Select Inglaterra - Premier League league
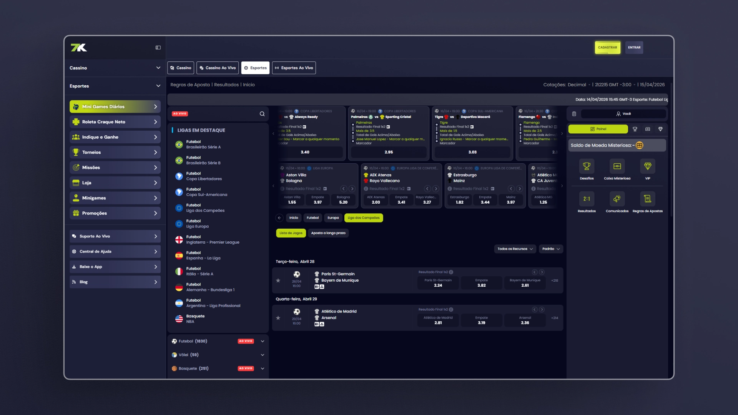This screenshot has width=738, height=415. (x=213, y=240)
